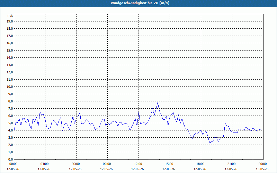Click the 2,0 y-axis label
Screen dimensions: 277x173
(x=10, y=145)
